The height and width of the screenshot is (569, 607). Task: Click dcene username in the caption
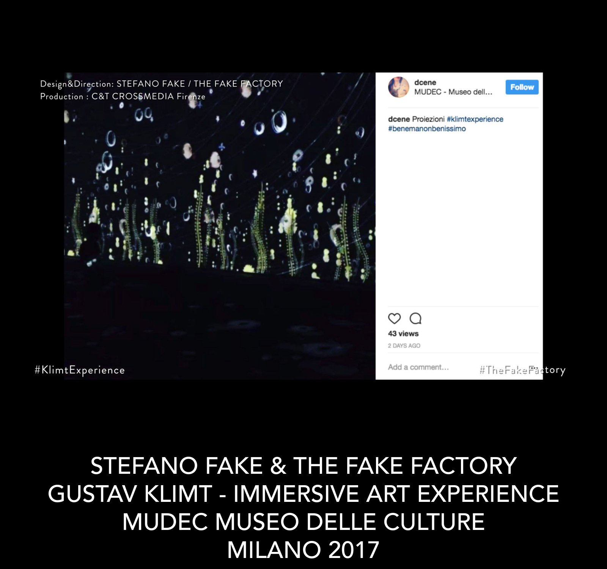pyautogui.click(x=399, y=119)
